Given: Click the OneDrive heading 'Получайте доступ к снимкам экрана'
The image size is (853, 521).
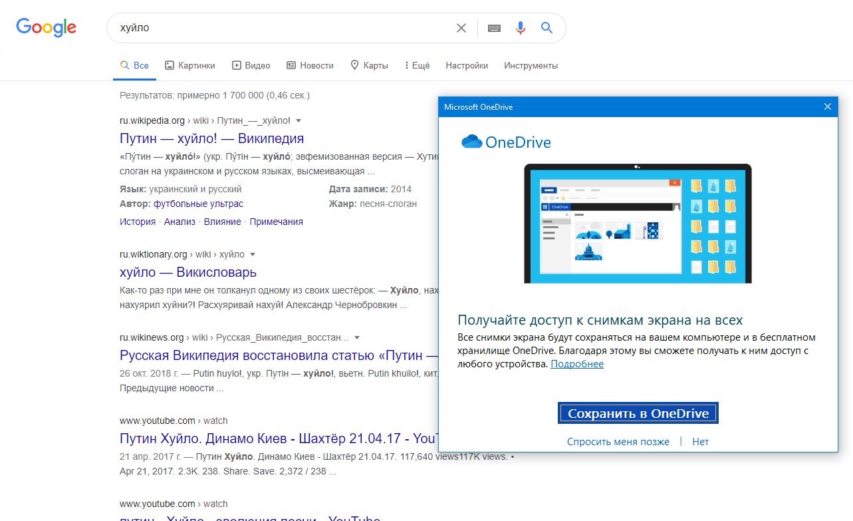Looking at the screenshot, I should point(600,320).
